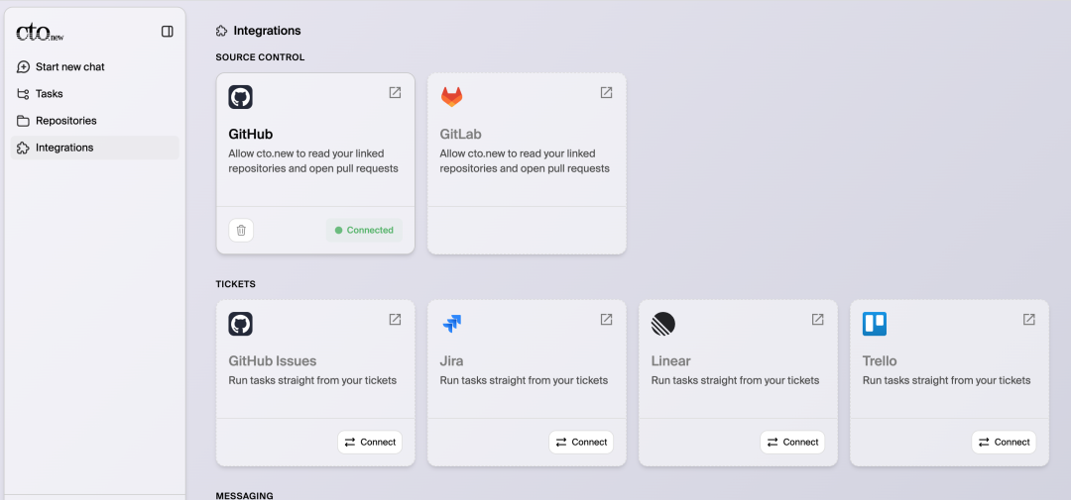
Task: Click the GitHub Connected status badge
Action: pos(364,230)
